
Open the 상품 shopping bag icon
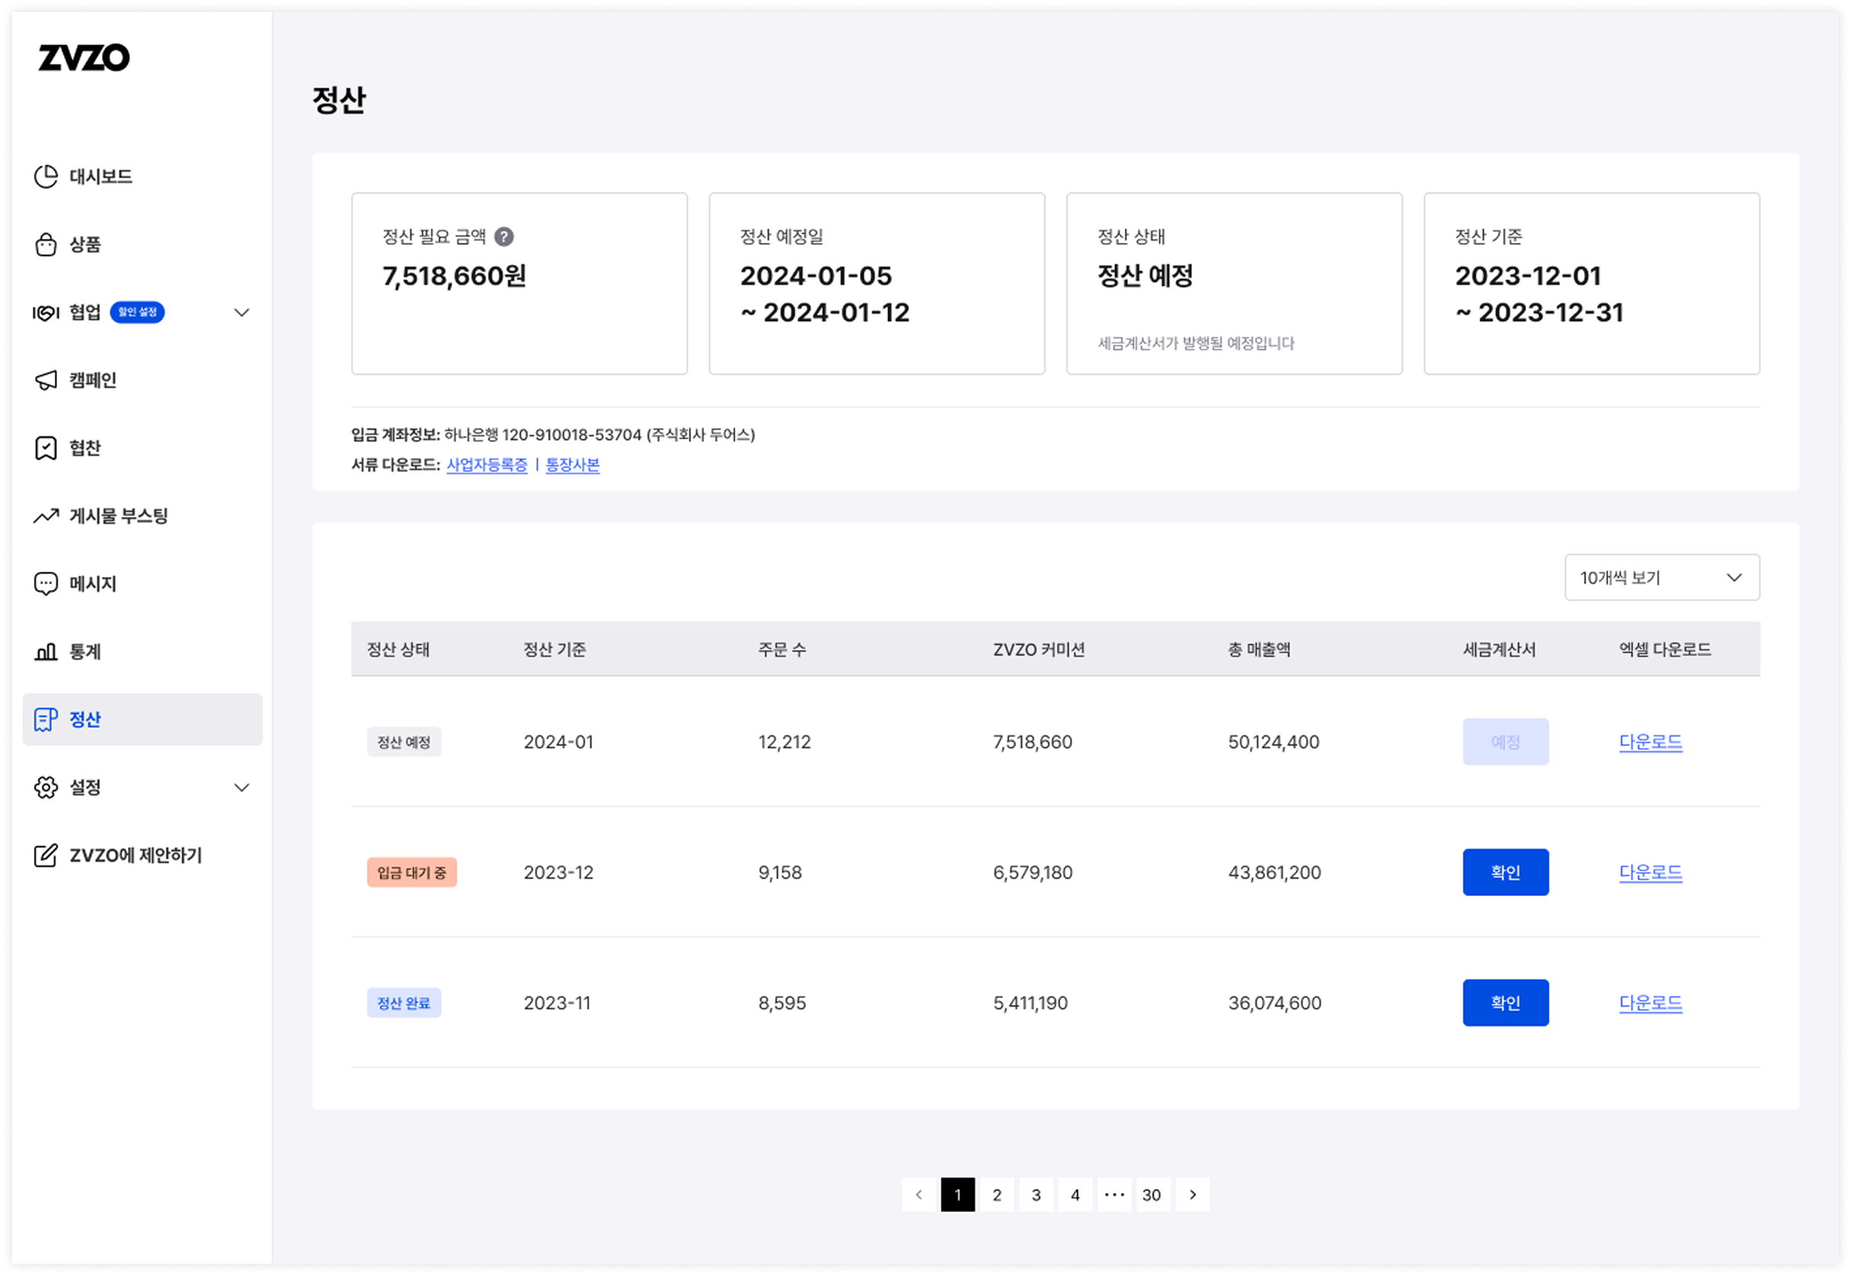tap(46, 244)
